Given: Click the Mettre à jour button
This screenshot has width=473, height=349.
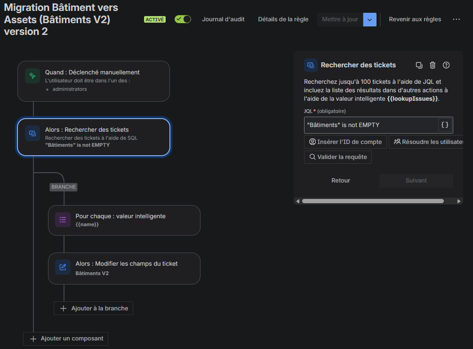Looking at the screenshot, I should [x=340, y=19].
